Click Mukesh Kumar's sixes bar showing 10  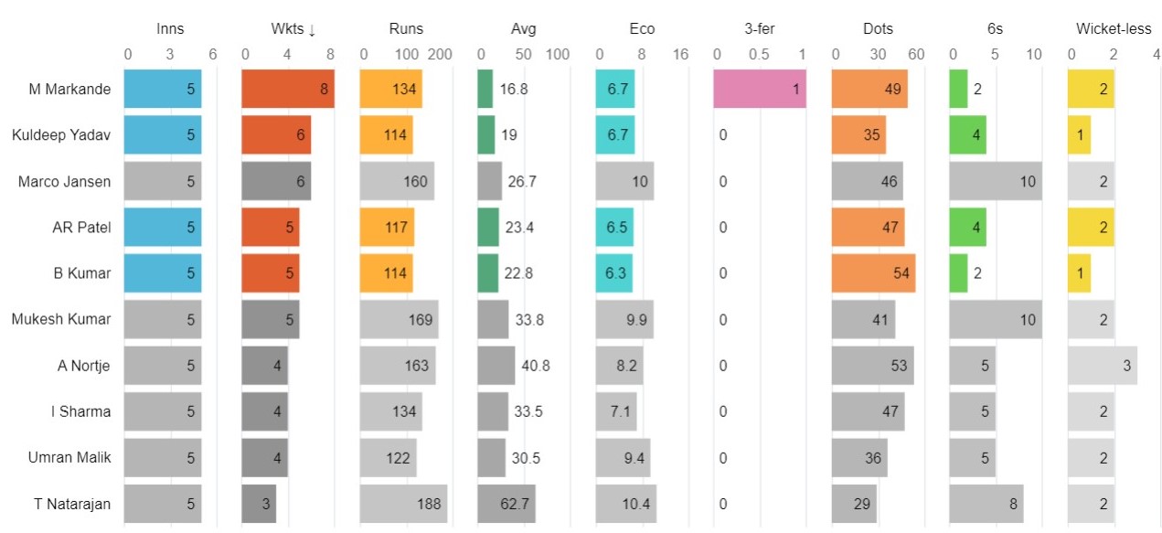coord(996,319)
